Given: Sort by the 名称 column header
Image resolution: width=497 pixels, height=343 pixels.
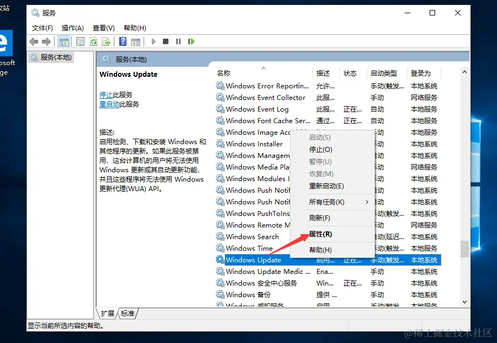Looking at the screenshot, I should point(265,73).
